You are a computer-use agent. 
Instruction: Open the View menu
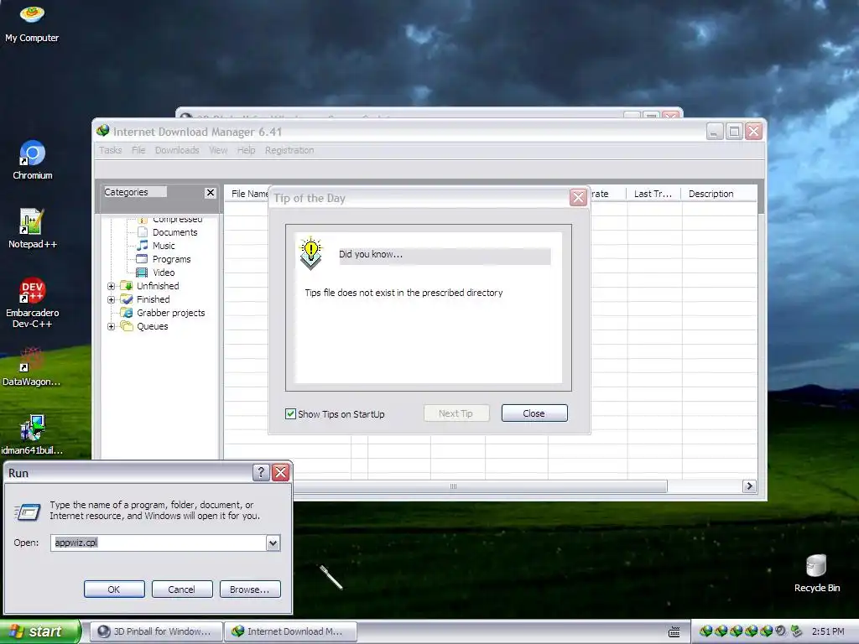[x=218, y=150]
